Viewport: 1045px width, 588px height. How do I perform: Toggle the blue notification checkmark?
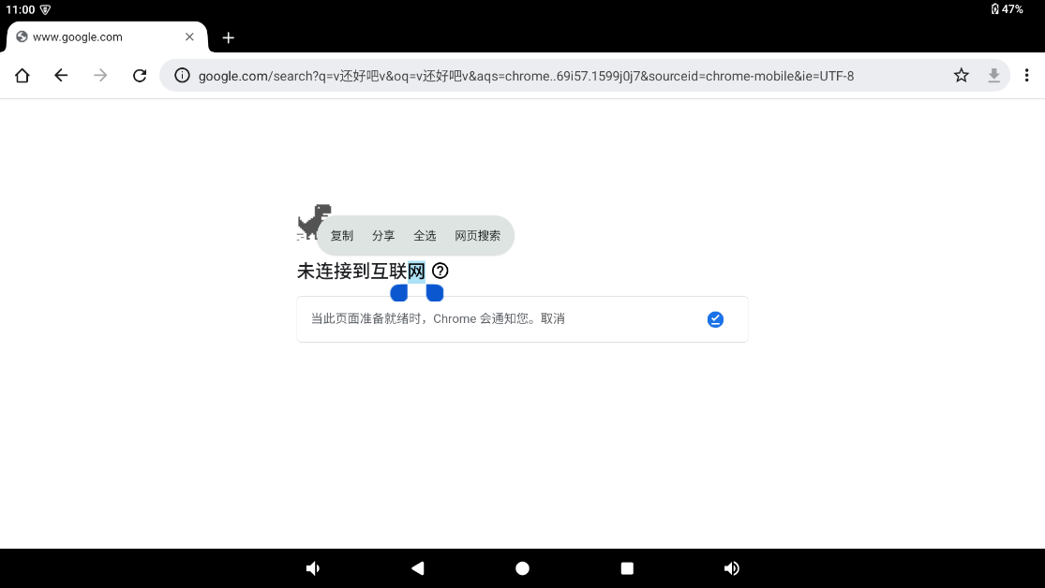[x=715, y=318]
